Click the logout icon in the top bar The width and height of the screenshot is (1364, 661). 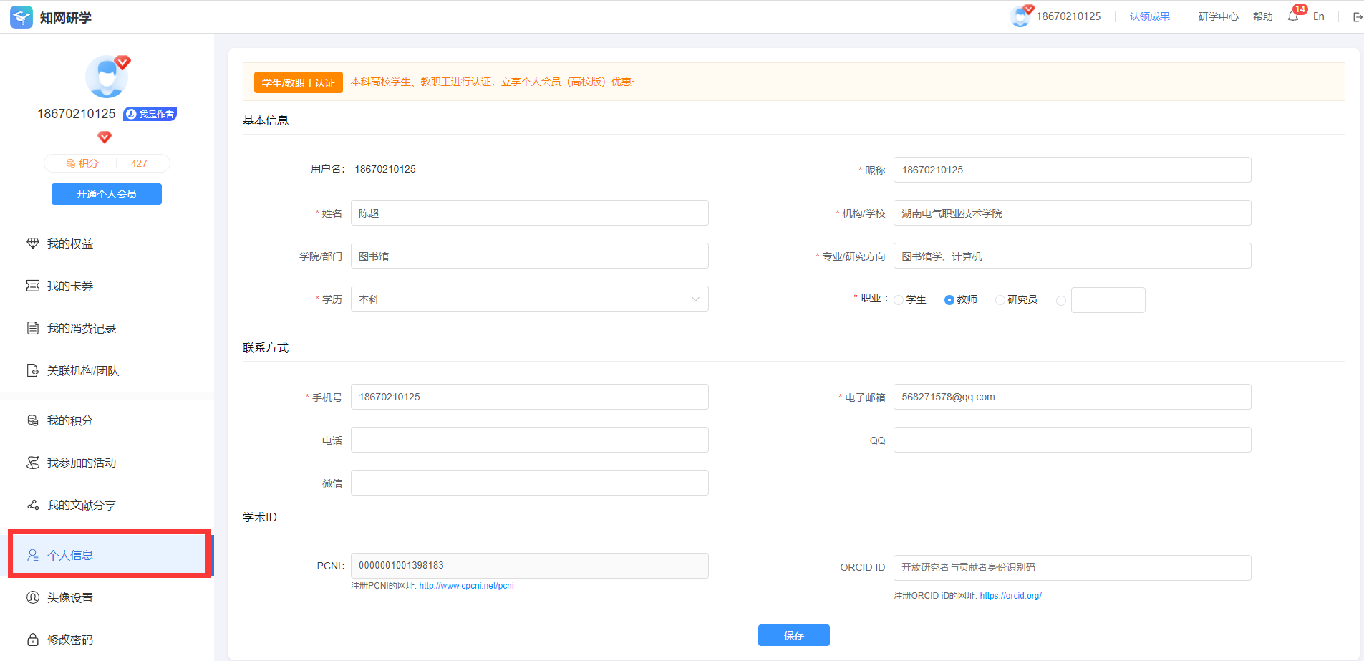1358,17
